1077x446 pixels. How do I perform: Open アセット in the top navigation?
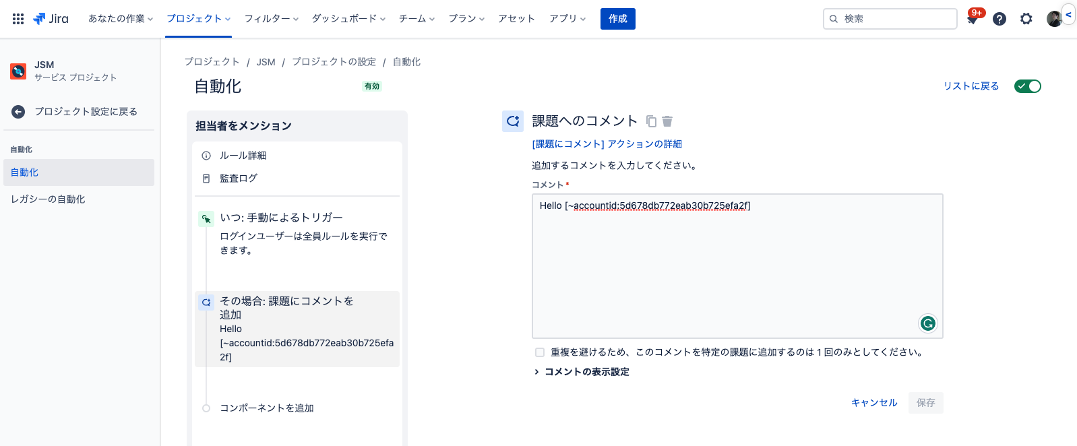517,19
